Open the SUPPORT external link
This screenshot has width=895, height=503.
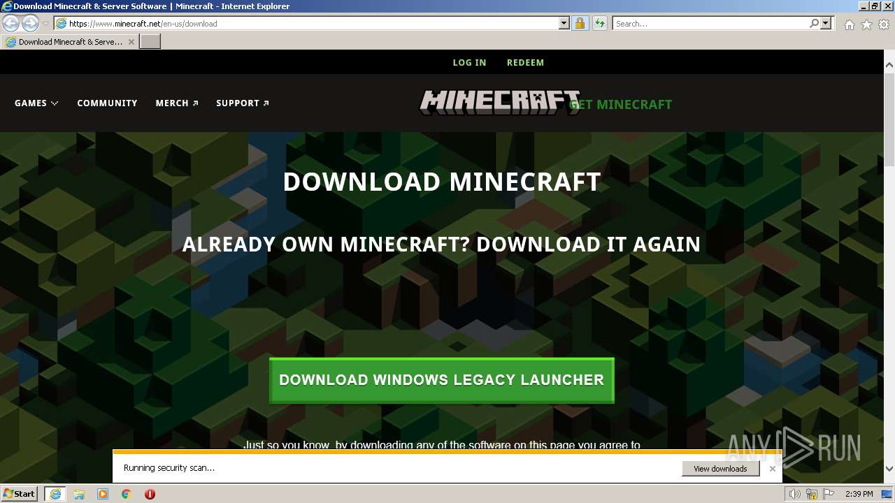pyautogui.click(x=243, y=103)
